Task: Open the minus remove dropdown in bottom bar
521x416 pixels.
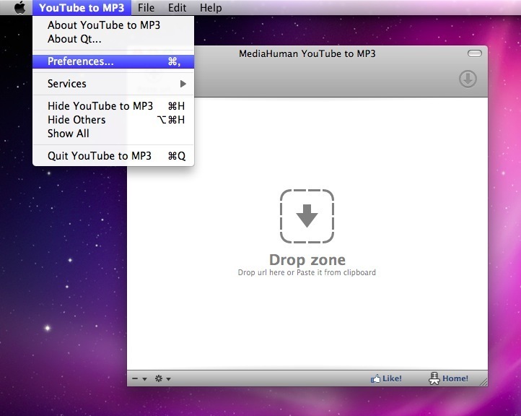Action: click(x=139, y=378)
